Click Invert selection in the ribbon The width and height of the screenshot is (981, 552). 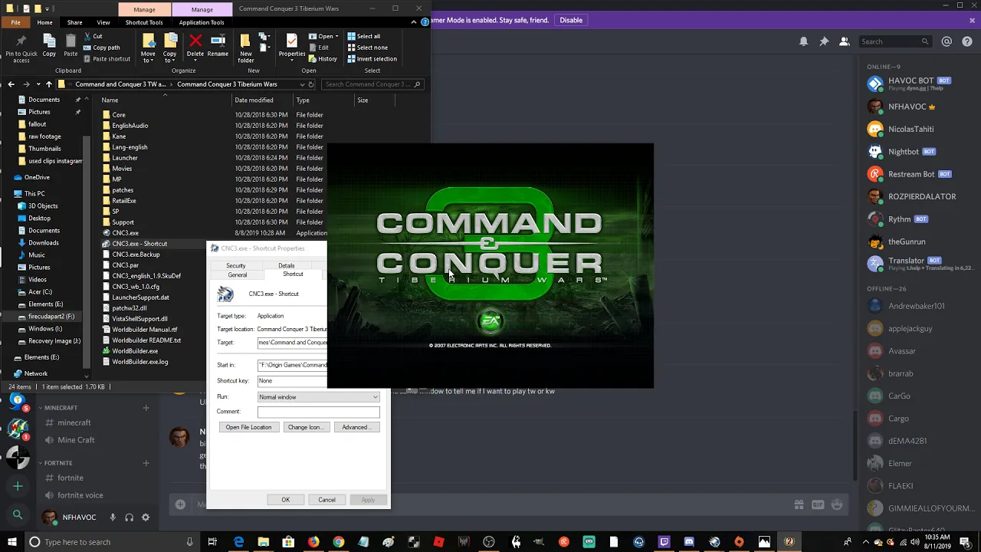[x=372, y=59]
